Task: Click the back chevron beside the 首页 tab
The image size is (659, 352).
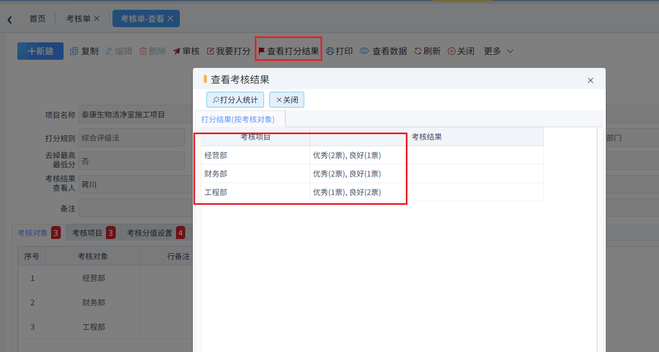Action: (x=9, y=20)
